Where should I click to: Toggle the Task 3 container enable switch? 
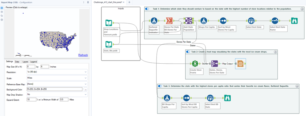tap(160, 86)
